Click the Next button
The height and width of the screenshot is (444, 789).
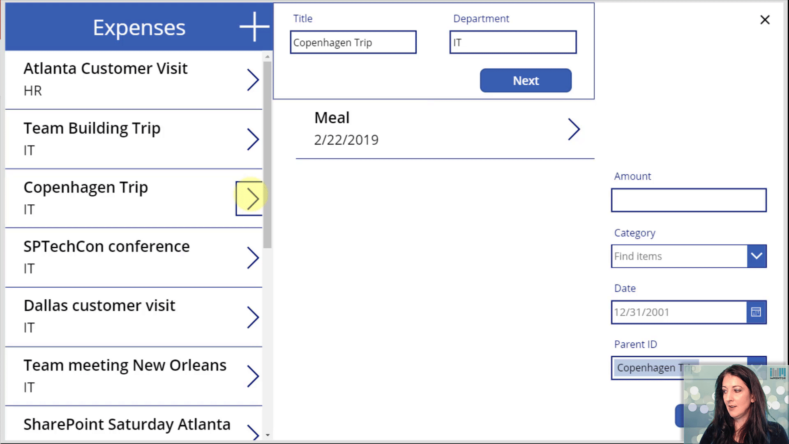coord(526,80)
